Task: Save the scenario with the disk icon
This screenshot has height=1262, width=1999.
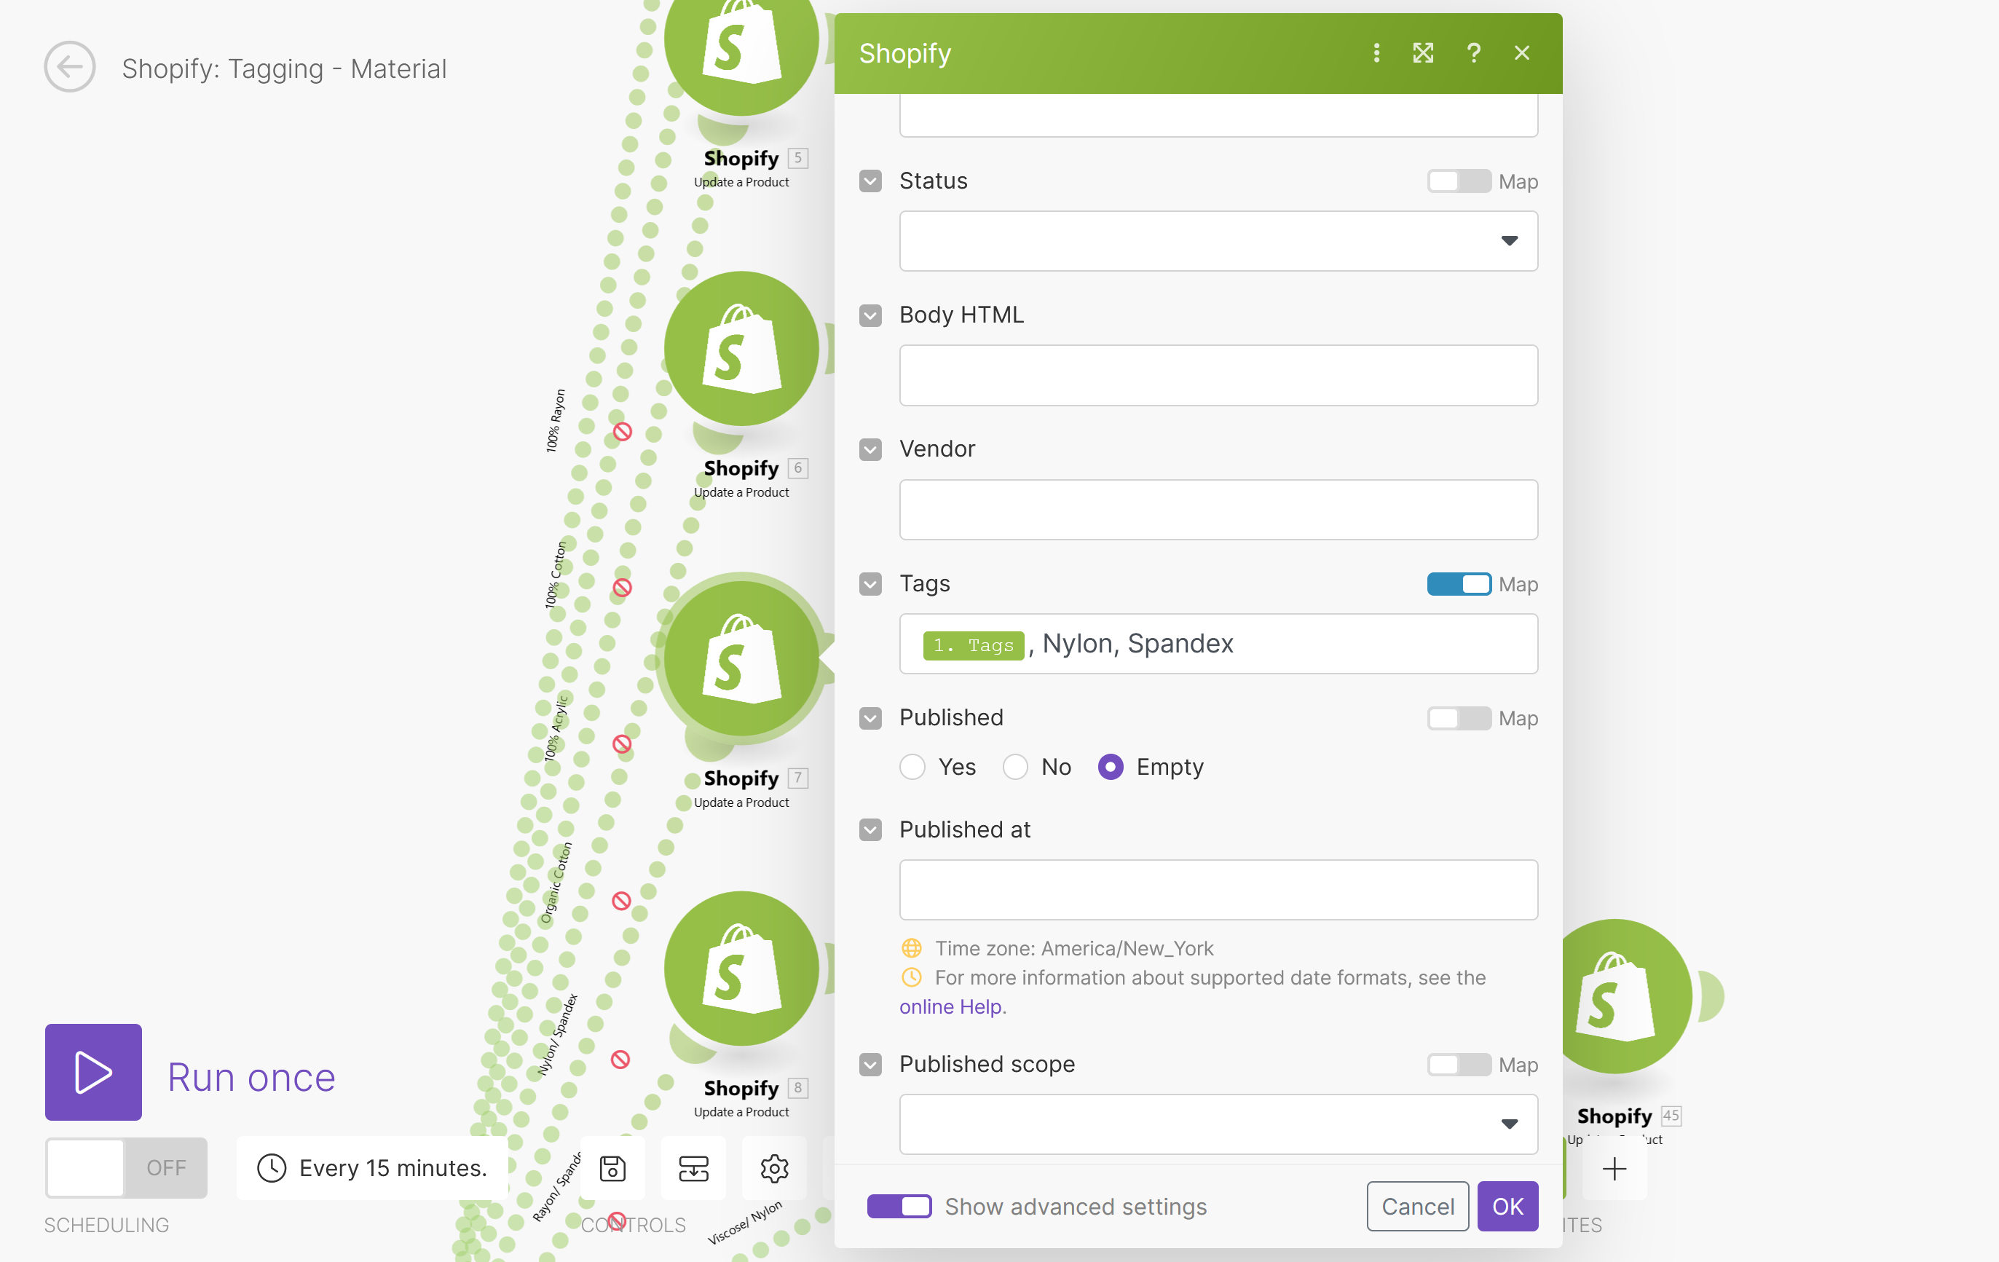Action: [612, 1168]
